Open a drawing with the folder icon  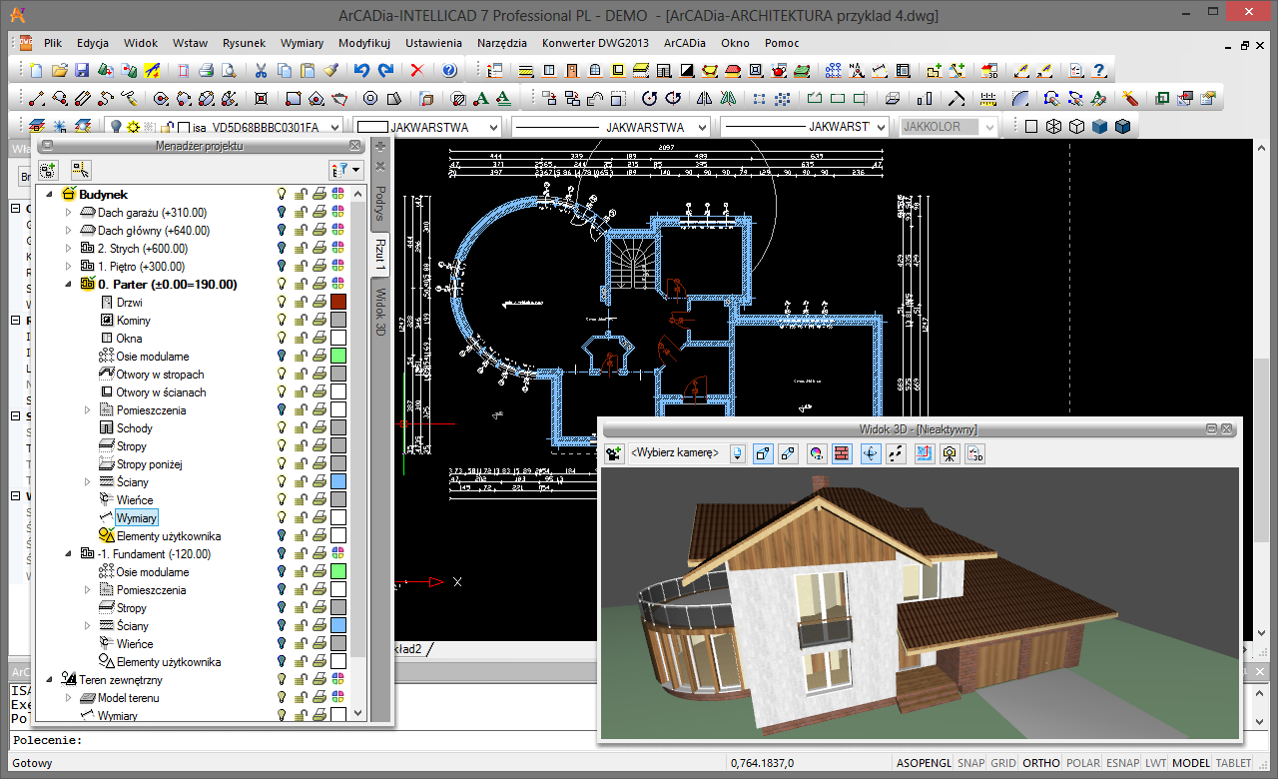60,71
